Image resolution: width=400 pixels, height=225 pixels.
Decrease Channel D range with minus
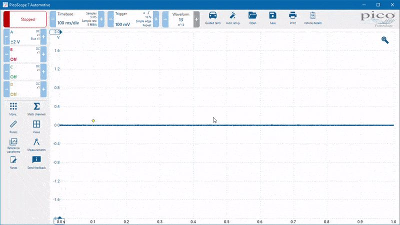[6, 89]
